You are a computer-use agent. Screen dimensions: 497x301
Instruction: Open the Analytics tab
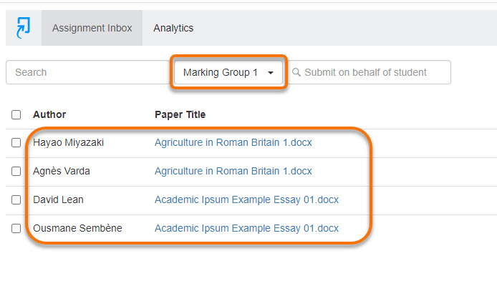(173, 28)
